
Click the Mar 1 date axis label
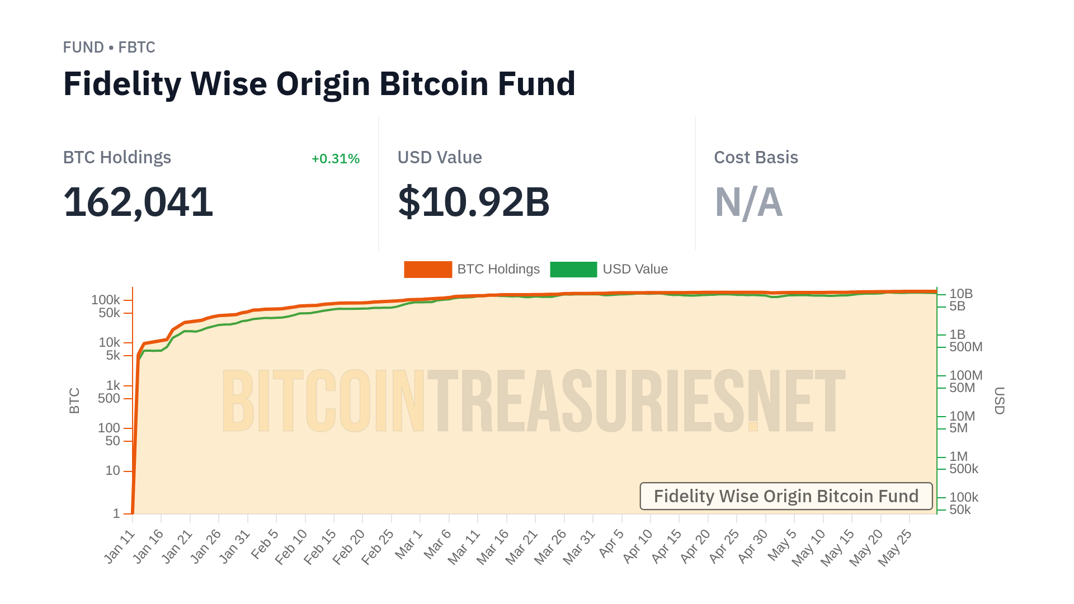click(409, 544)
